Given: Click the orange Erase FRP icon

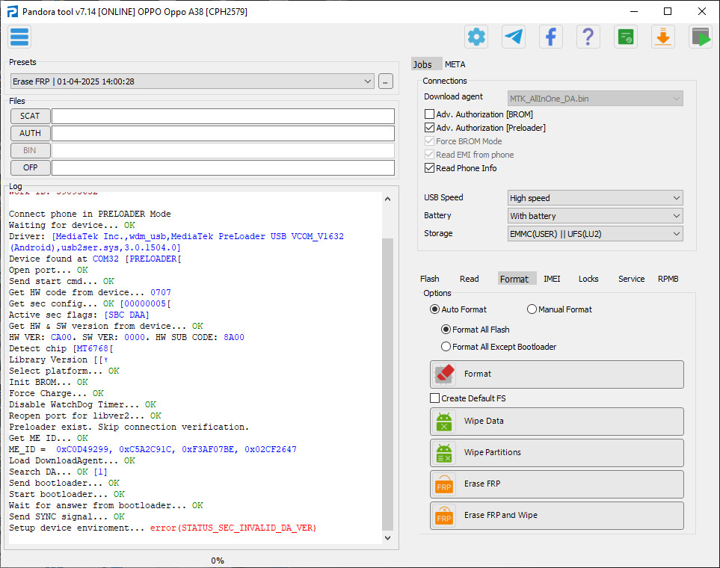Looking at the screenshot, I should pyautogui.click(x=444, y=484).
